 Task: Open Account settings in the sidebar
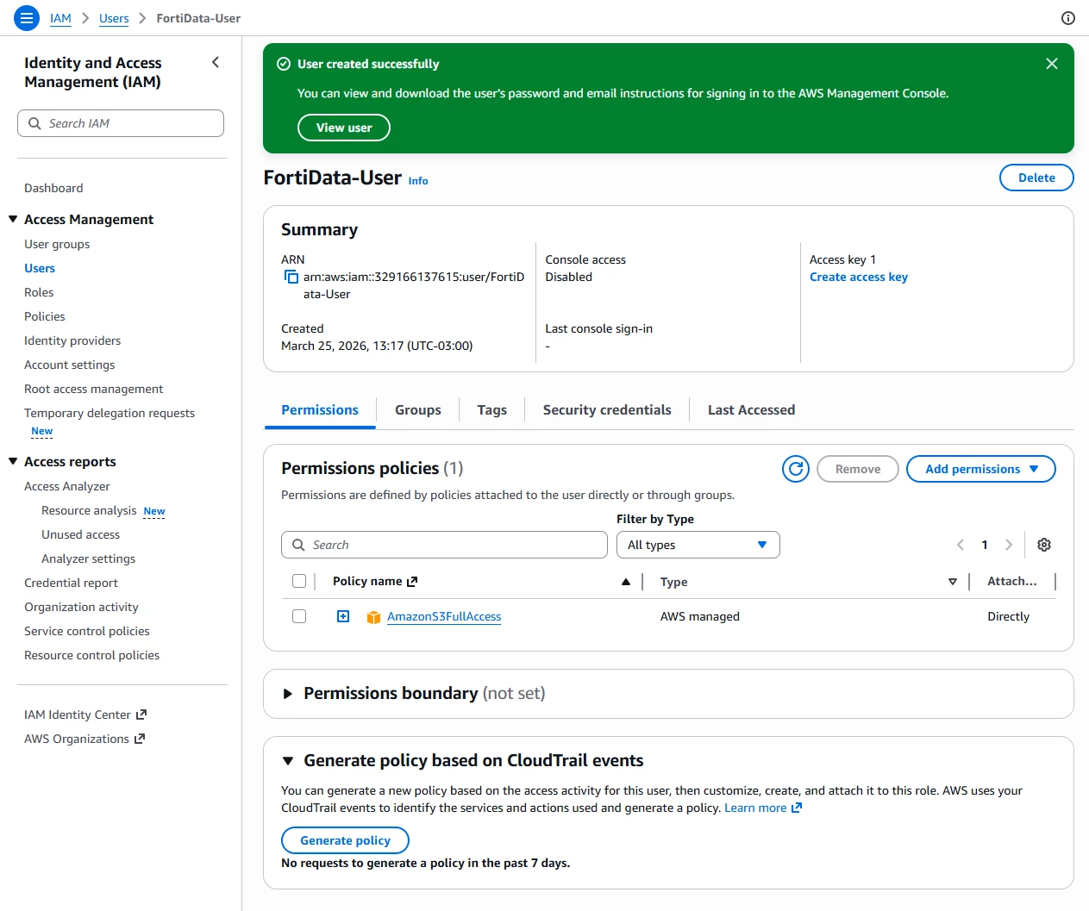[x=69, y=365]
